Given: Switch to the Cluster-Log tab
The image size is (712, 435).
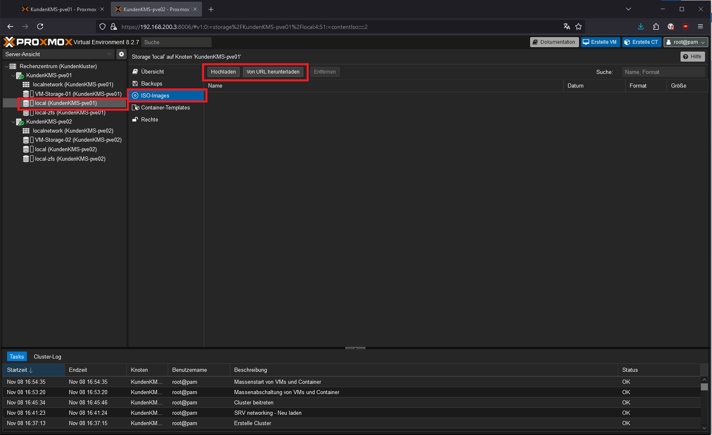Looking at the screenshot, I should pos(47,357).
